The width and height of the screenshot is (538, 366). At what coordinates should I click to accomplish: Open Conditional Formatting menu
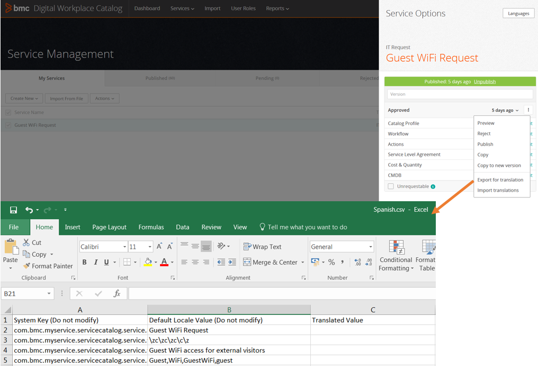[396, 256]
